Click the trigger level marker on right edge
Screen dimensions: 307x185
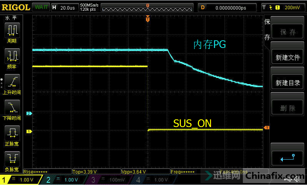pos(267,127)
